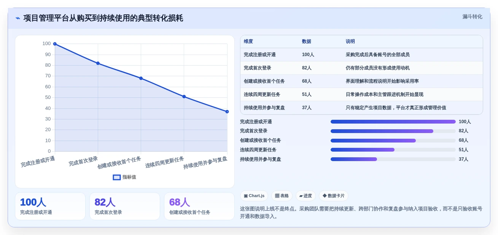This screenshot has width=498, height=235.
Task: Click the page title about 典型转化损耗
Action: [x=103, y=18]
